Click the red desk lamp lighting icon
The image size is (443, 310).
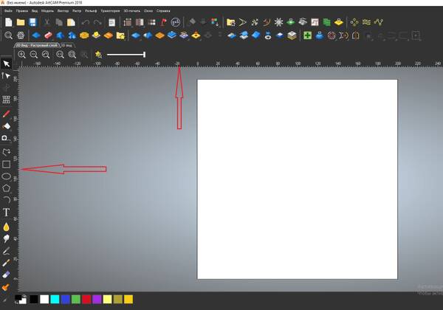(x=163, y=22)
